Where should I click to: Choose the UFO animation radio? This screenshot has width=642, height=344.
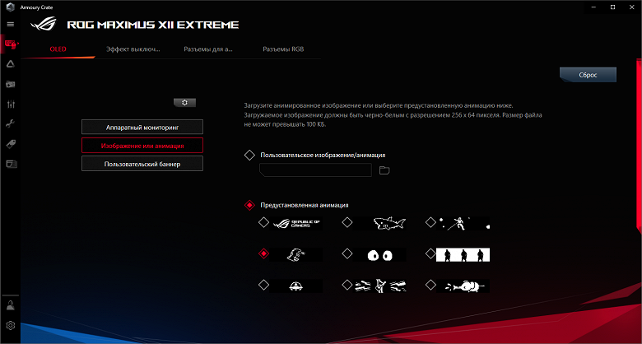pyautogui.click(x=264, y=284)
